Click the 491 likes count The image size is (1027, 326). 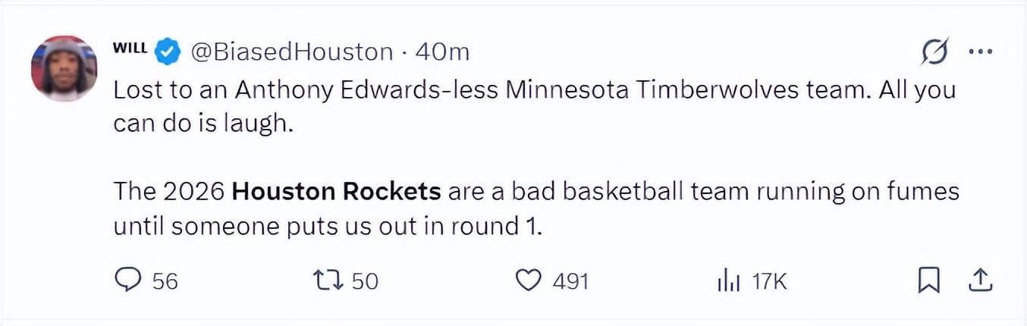(570, 282)
